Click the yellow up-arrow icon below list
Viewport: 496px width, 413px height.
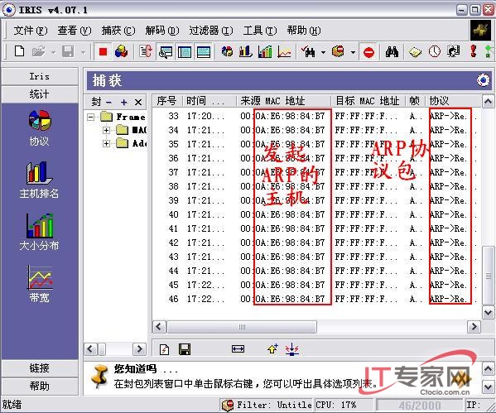pos(272,348)
